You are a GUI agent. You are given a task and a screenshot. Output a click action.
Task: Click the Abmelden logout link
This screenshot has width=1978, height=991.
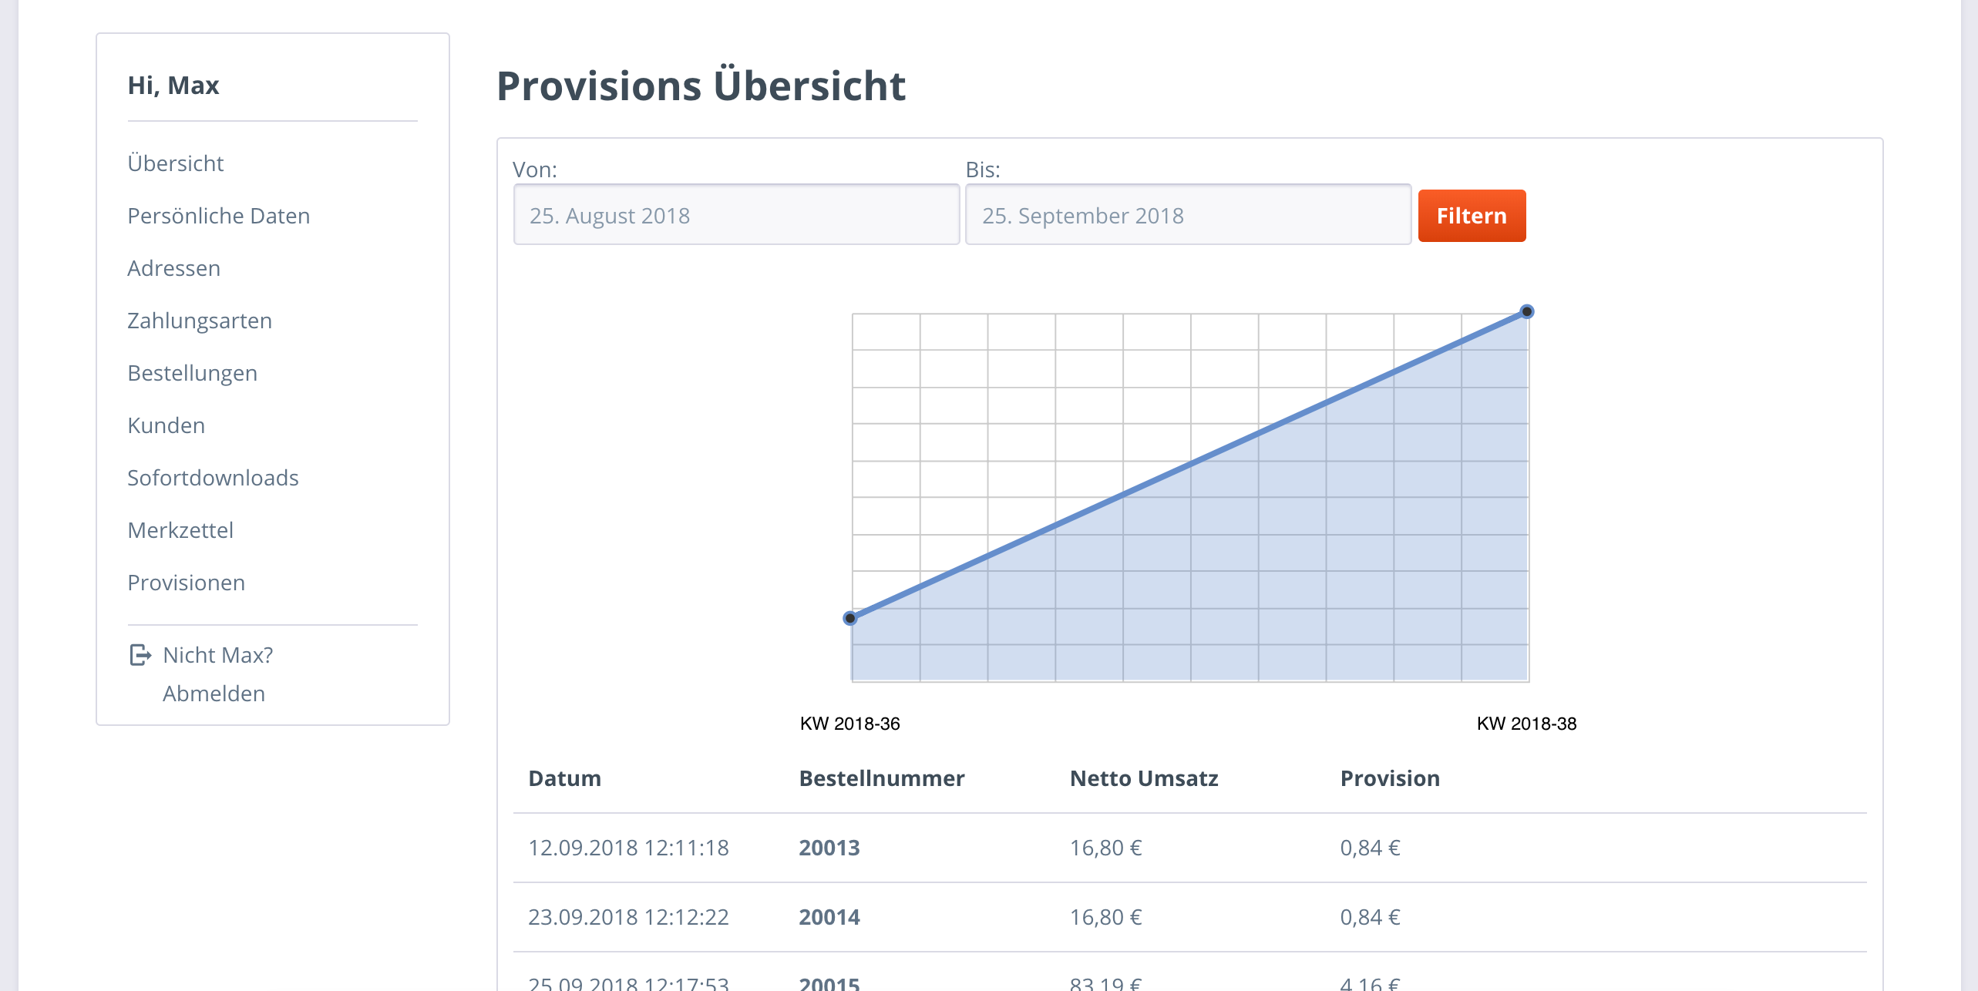[x=214, y=694]
